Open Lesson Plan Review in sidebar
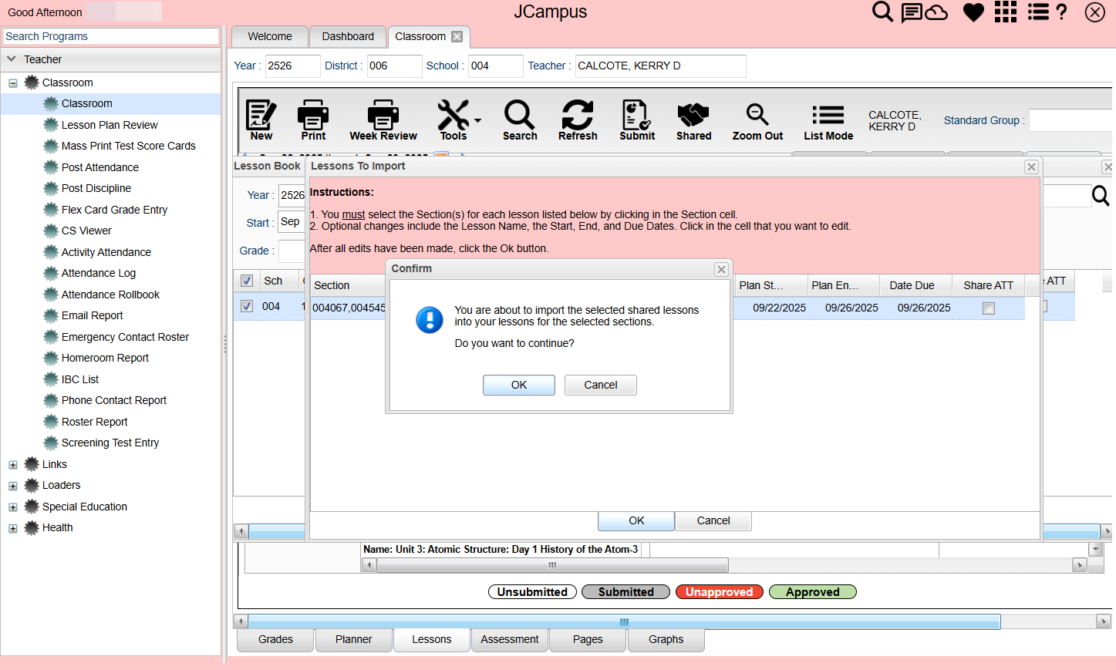The width and height of the screenshot is (1116, 670). tap(110, 125)
